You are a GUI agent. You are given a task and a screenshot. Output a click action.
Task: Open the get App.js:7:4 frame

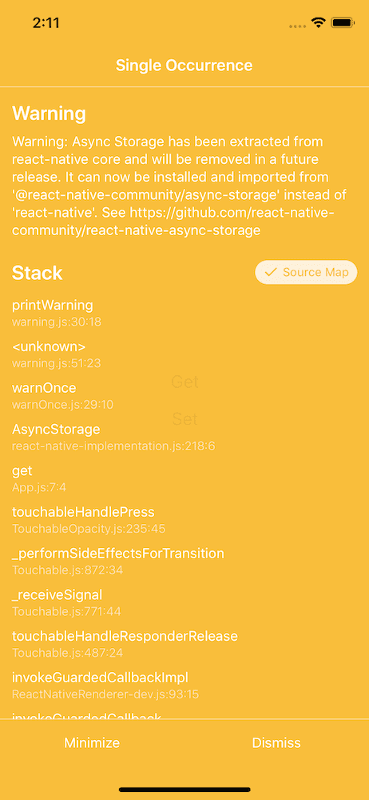click(x=184, y=478)
